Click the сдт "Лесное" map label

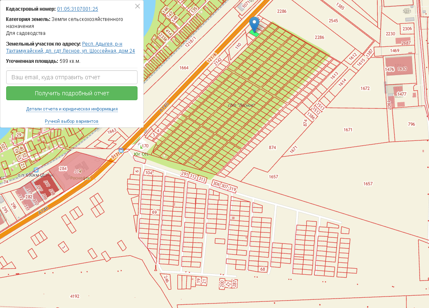(x=241, y=105)
